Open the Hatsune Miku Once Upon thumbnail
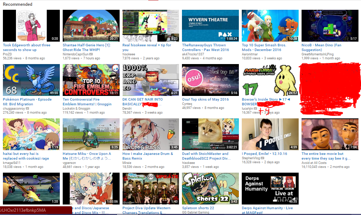This screenshot has height=215, width=361. click(x=91, y=134)
